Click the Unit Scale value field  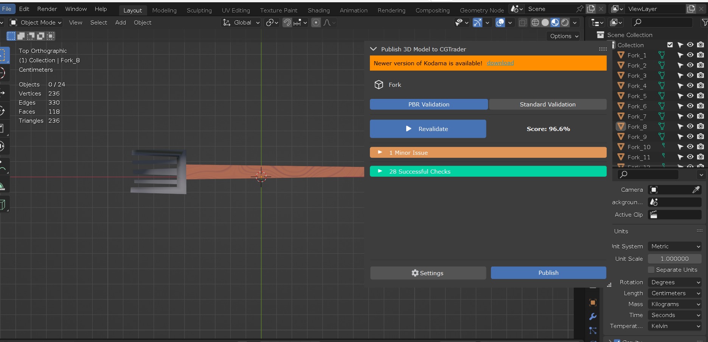(675, 259)
